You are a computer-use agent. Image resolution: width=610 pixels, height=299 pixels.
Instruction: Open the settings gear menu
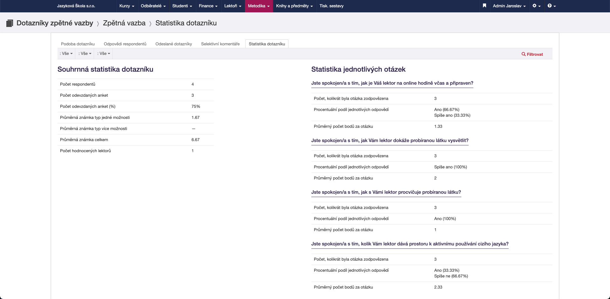tap(536, 6)
